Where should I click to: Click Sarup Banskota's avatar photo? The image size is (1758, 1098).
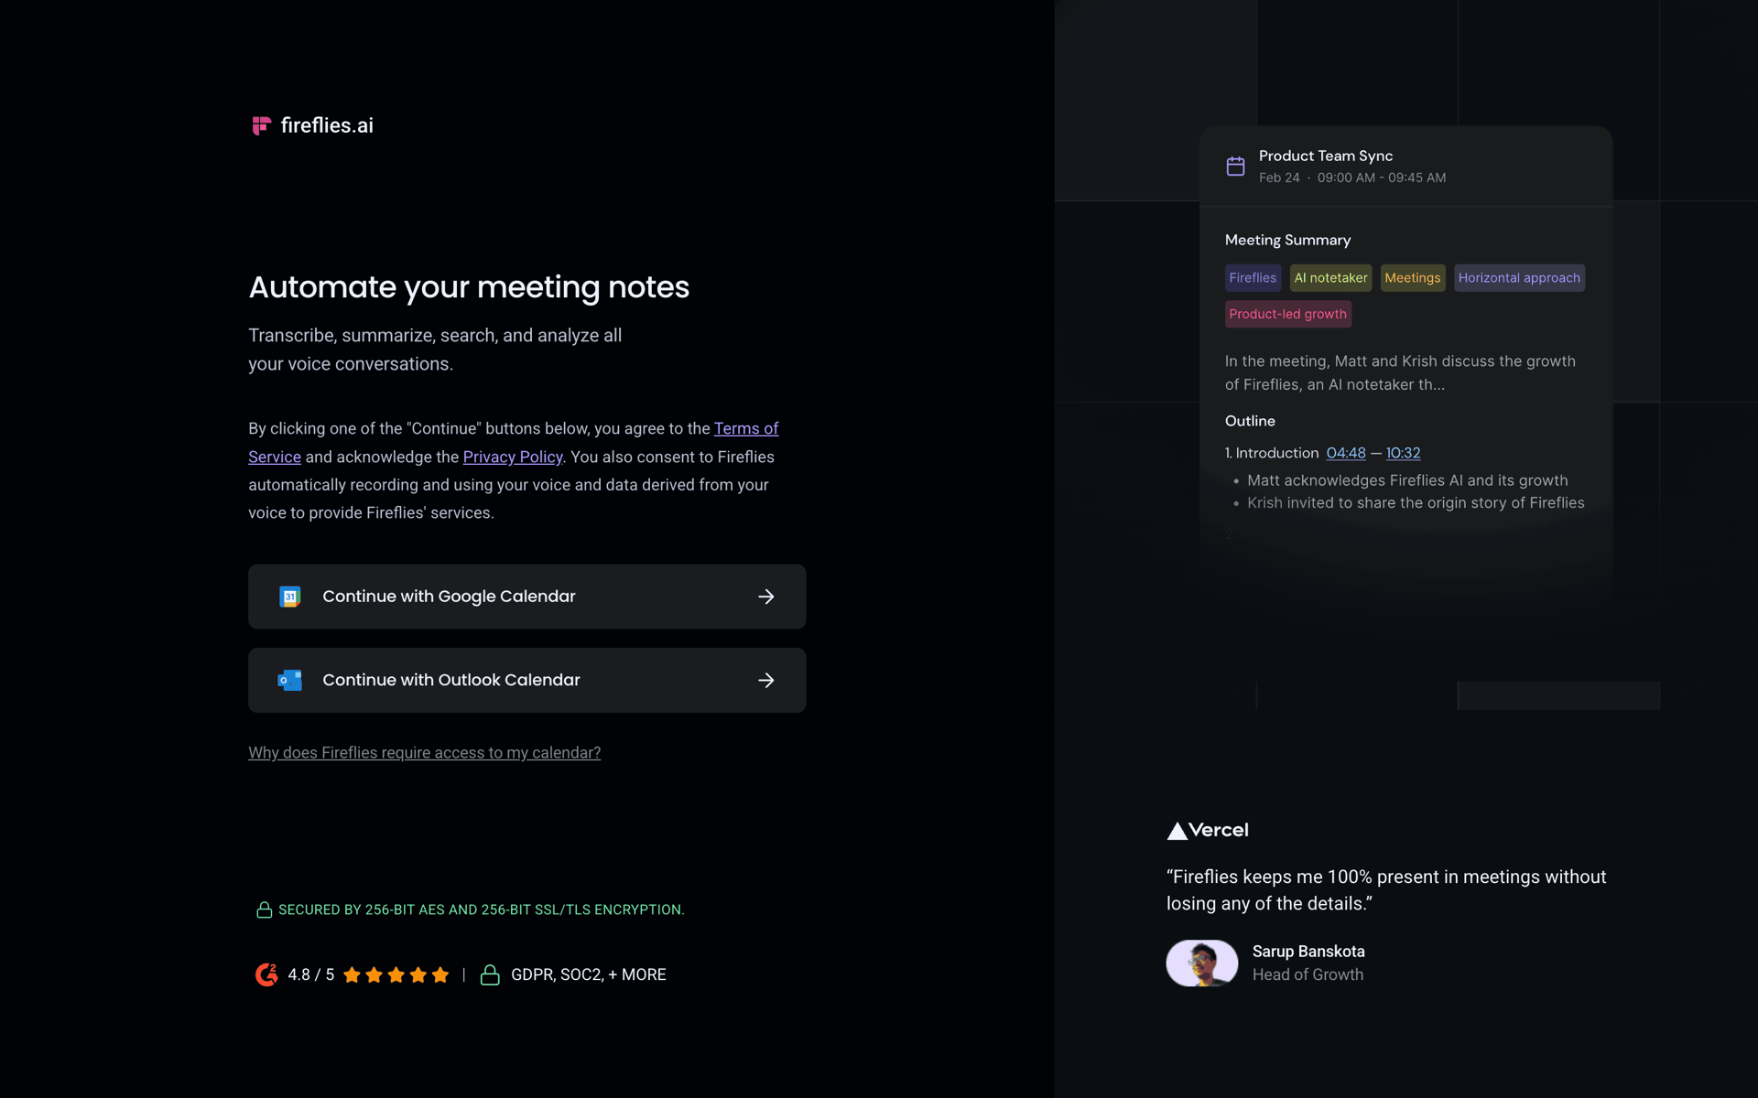click(1202, 963)
